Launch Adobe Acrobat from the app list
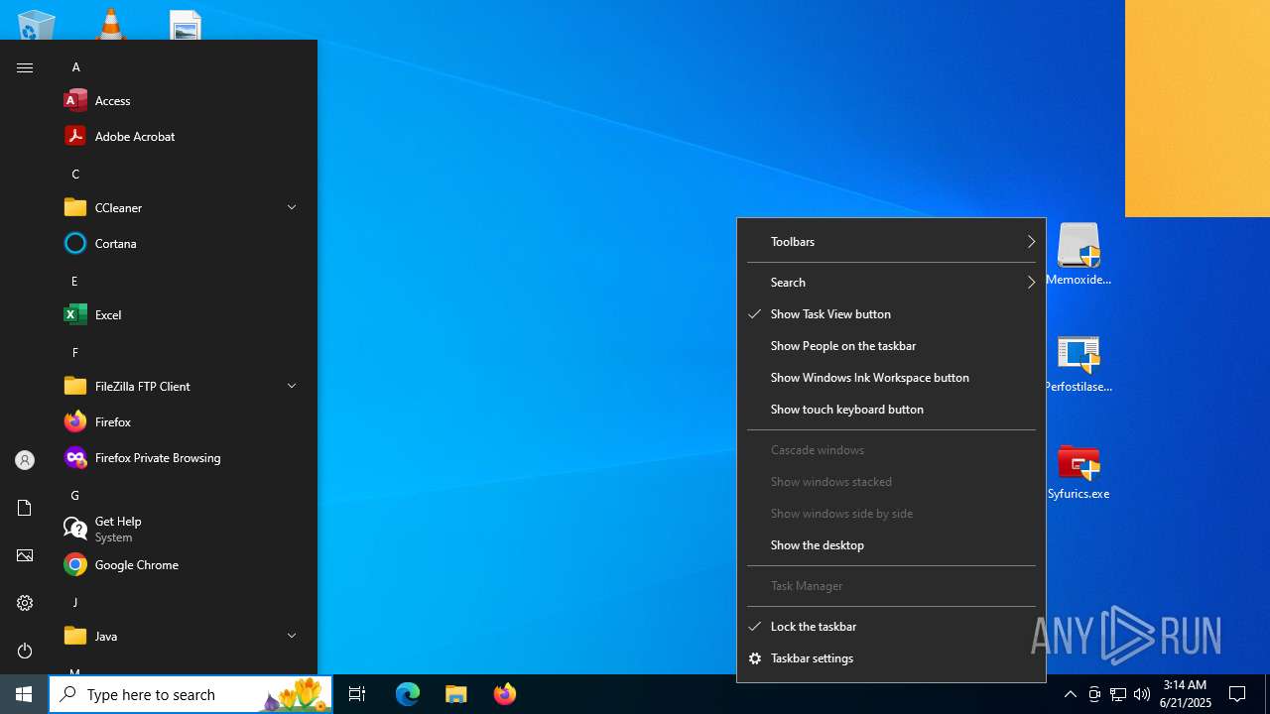 point(183,136)
